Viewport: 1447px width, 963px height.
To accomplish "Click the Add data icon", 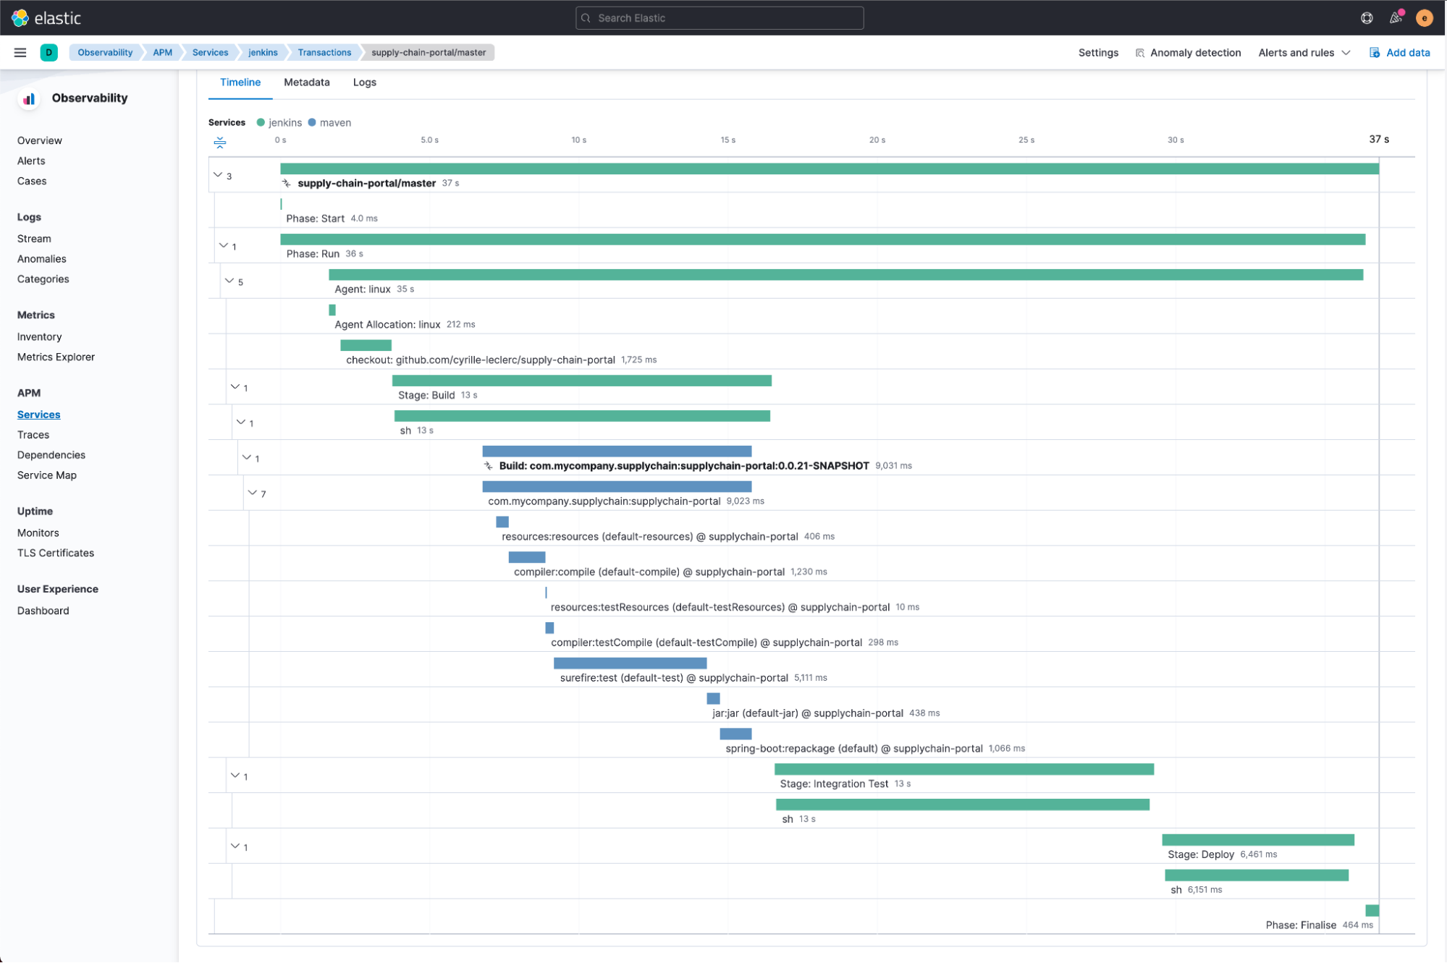I will (1374, 51).
